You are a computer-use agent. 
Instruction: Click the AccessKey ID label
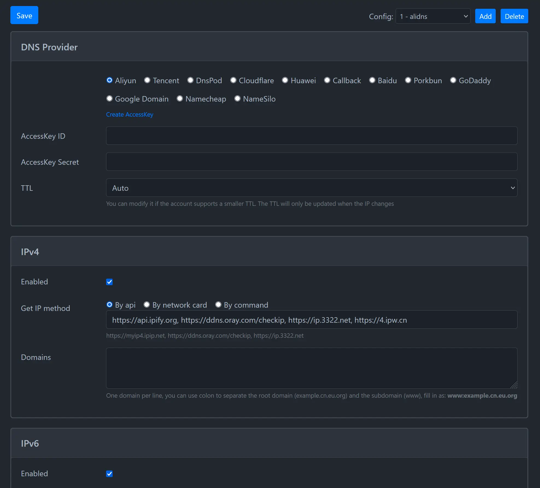tap(43, 136)
